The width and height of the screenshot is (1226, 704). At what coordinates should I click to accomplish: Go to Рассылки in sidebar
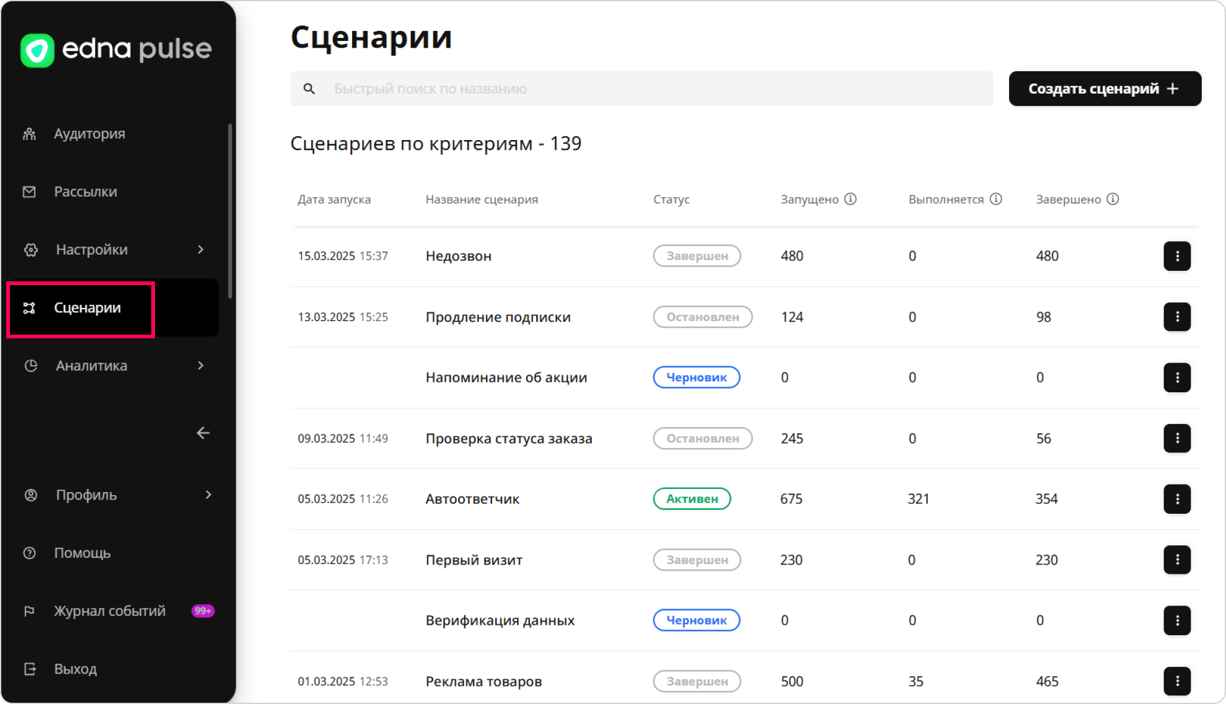coord(85,191)
